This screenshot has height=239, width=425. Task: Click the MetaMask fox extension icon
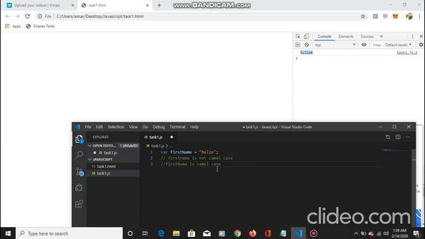tap(396, 16)
